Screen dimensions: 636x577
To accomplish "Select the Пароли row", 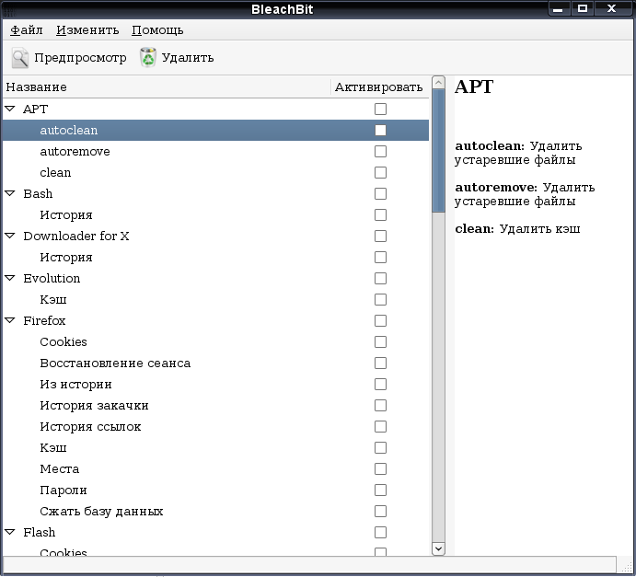I will [x=215, y=490].
